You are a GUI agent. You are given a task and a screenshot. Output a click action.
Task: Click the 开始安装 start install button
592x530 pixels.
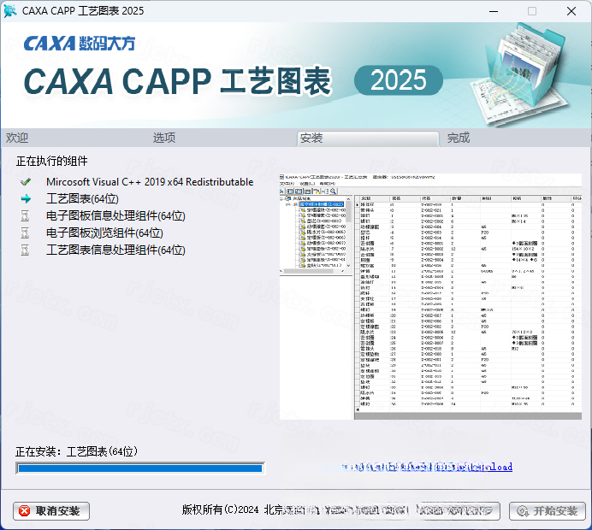(x=547, y=511)
